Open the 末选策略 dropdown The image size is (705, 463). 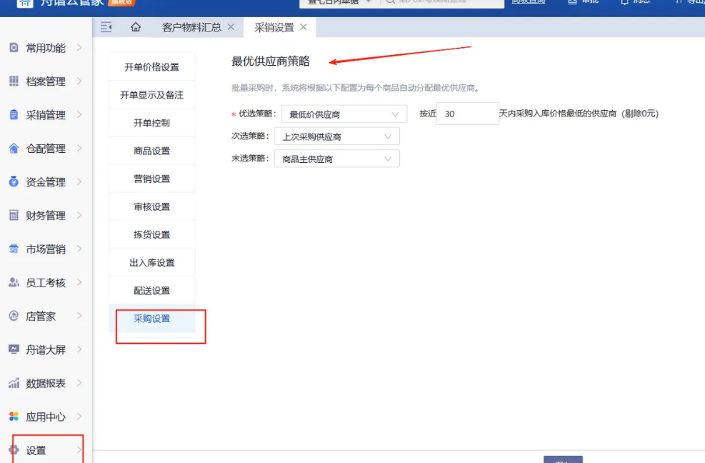tap(336, 159)
